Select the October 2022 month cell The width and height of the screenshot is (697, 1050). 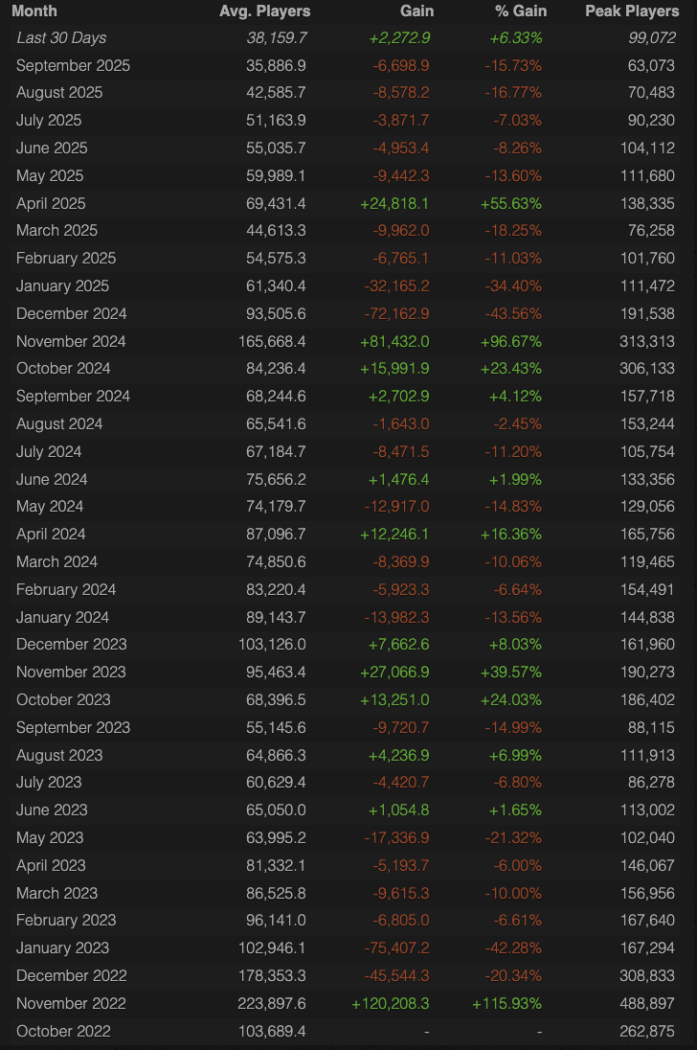[63, 1031]
